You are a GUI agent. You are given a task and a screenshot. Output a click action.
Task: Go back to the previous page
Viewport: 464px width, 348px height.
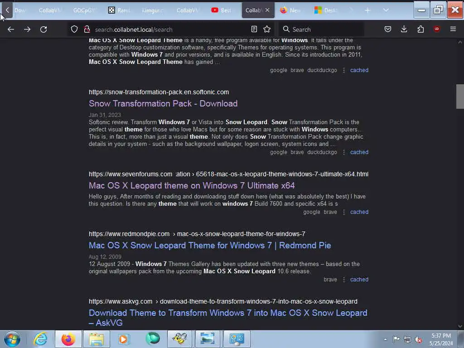[11, 29]
